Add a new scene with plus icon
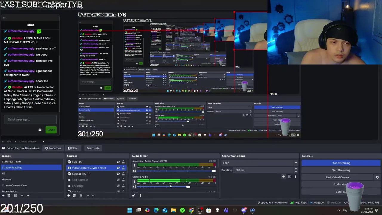Image resolution: width=382 pixels, height=215 pixels. pos(3,196)
